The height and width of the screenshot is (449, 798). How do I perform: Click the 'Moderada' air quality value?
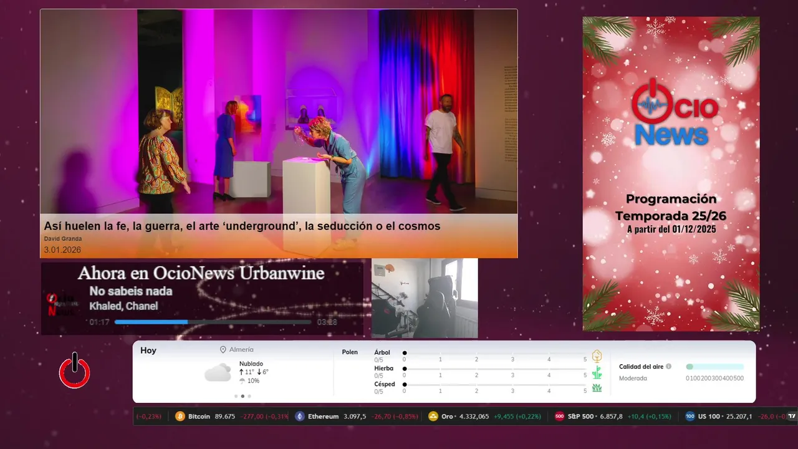pyautogui.click(x=633, y=379)
